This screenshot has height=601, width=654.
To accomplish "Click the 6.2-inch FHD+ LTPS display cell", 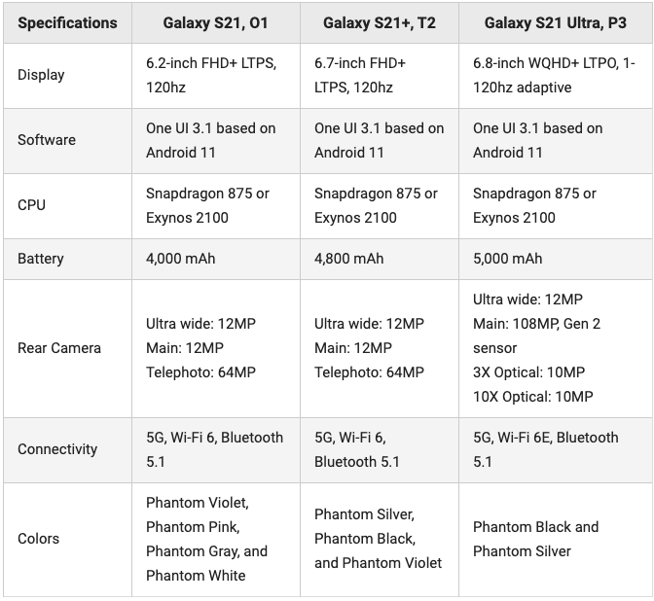I will [211, 75].
